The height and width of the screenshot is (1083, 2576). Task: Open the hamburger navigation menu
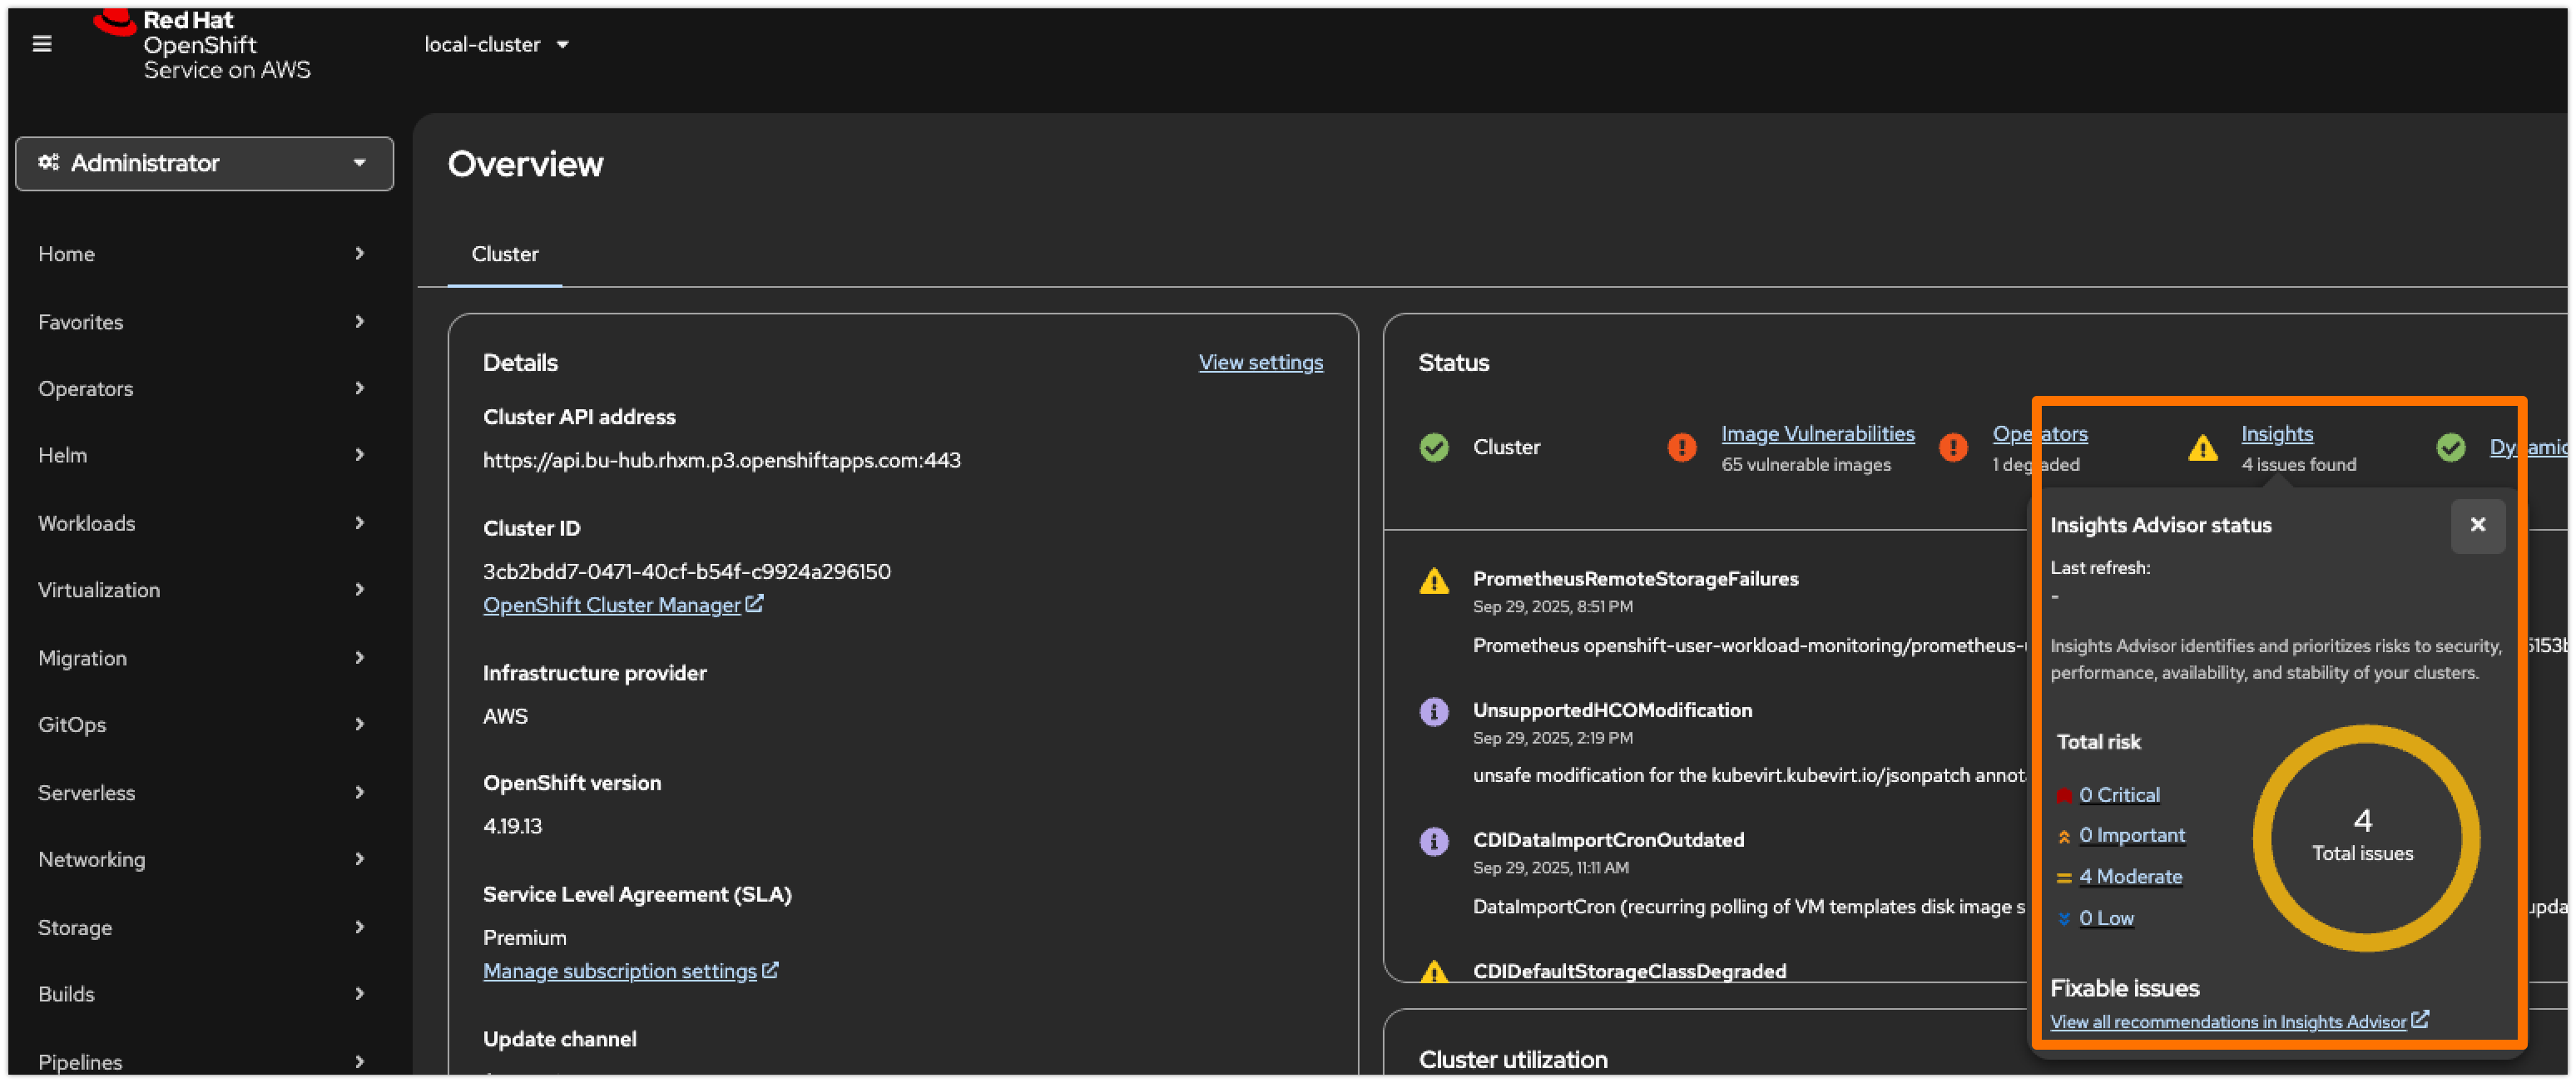pyautogui.click(x=42, y=44)
